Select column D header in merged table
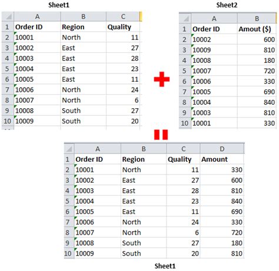The image size is (279, 271). click(x=222, y=149)
